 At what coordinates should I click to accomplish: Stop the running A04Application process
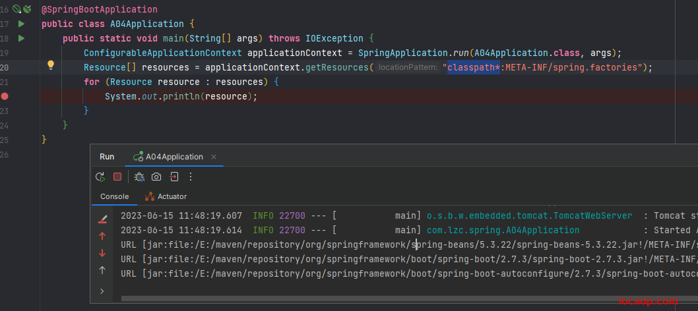click(x=117, y=177)
